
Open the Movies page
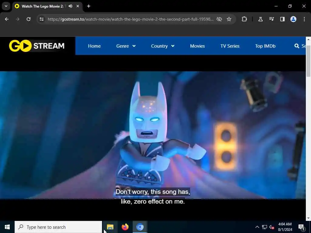pos(197,46)
